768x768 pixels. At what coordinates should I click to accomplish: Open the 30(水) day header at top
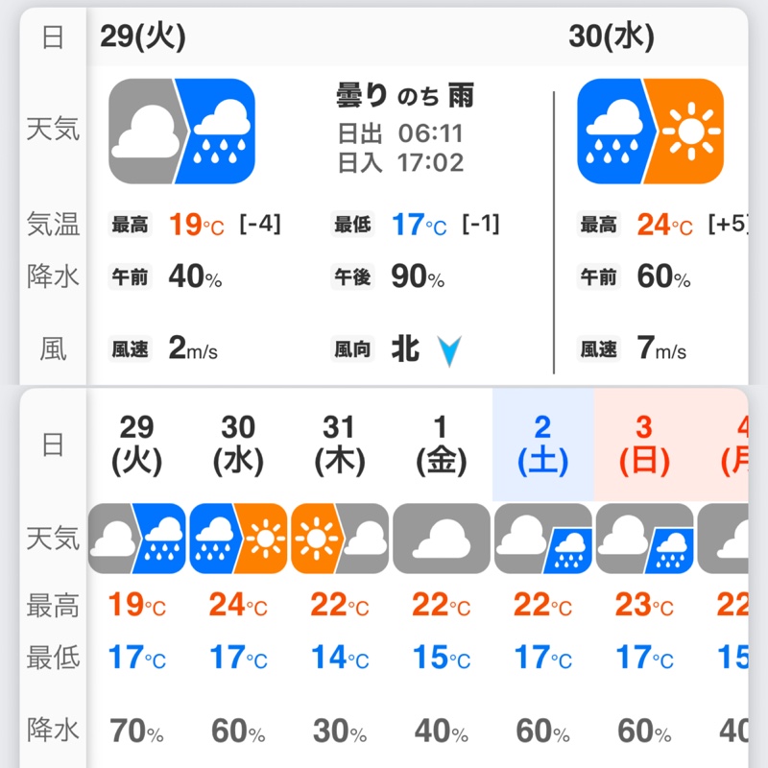612,36
